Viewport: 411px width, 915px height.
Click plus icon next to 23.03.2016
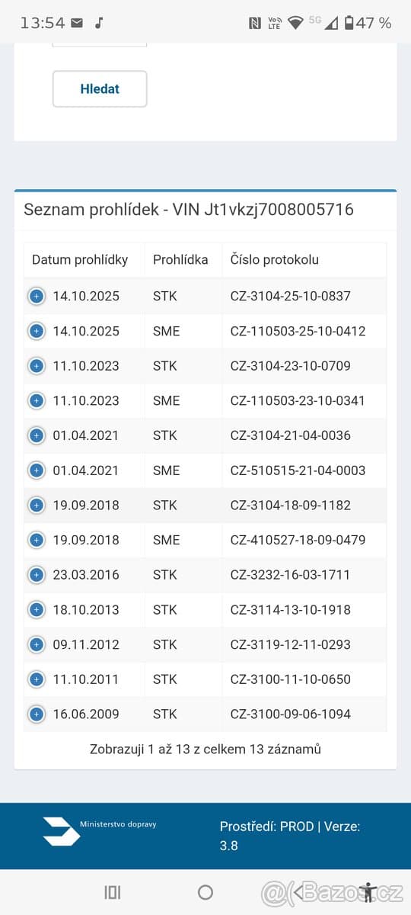tap(36, 575)
